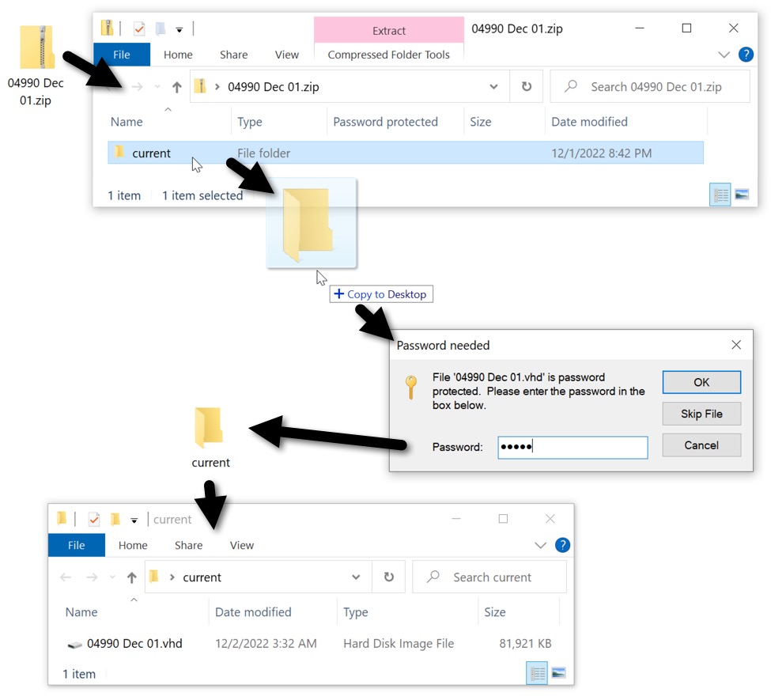Open quick access dropdown in current window
Image resolution: width=771 pixels, height=700 pixels.
pyautogui.click(x=134, y=520)
